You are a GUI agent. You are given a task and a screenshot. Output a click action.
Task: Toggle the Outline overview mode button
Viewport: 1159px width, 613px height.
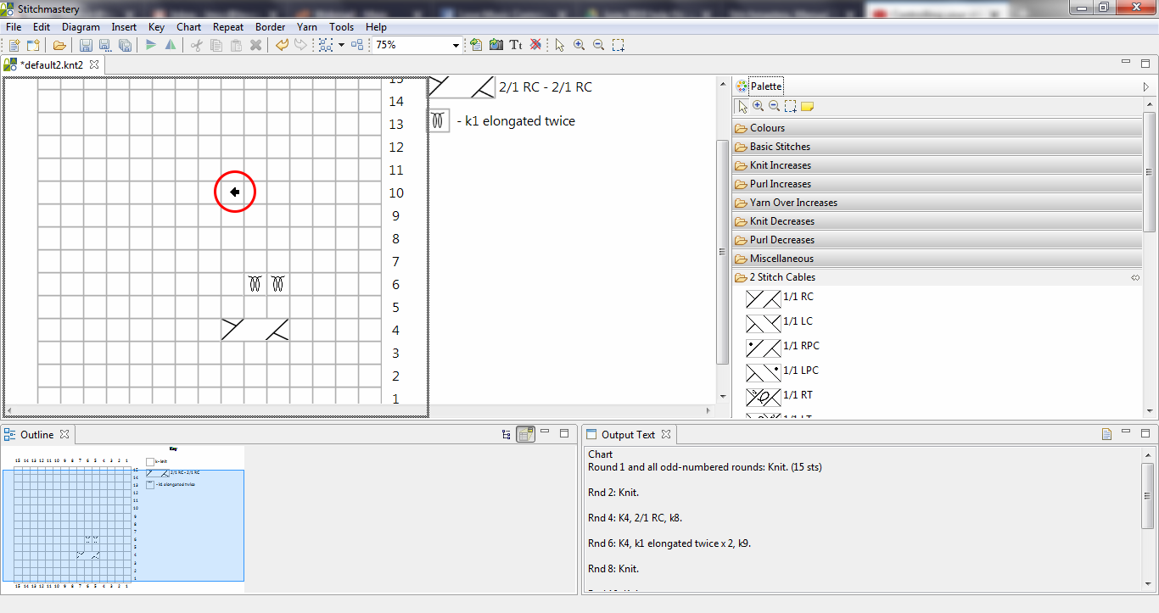[x=525, y=434]
